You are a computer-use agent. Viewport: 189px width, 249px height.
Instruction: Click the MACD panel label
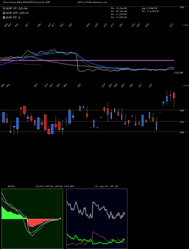pos(11,186)
